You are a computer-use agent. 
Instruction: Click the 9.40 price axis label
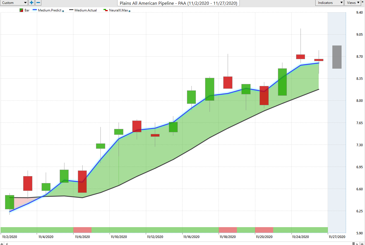[359, 13]
